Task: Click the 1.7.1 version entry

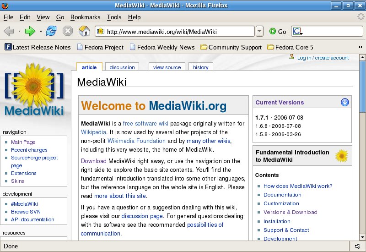Action: pyautogui.click(x=279, y=117)
